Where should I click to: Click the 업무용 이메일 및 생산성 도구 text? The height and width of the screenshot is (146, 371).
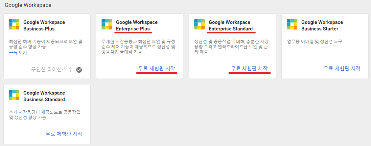click(x=315, y=42)
